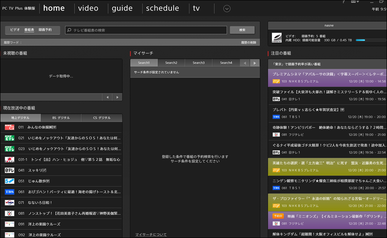Click TBS logo beside プレバト
The height and width of the screenshot is (238, 387).
coord(276,117)
